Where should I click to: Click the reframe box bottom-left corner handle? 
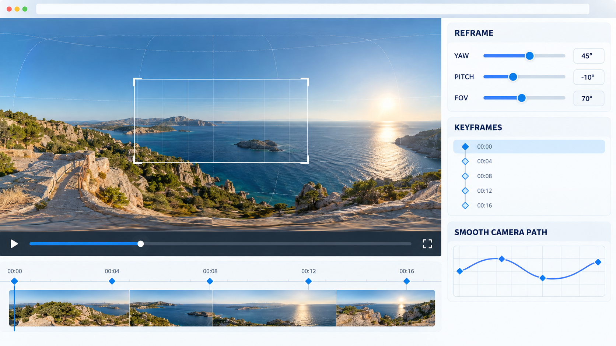coord(137,160)
